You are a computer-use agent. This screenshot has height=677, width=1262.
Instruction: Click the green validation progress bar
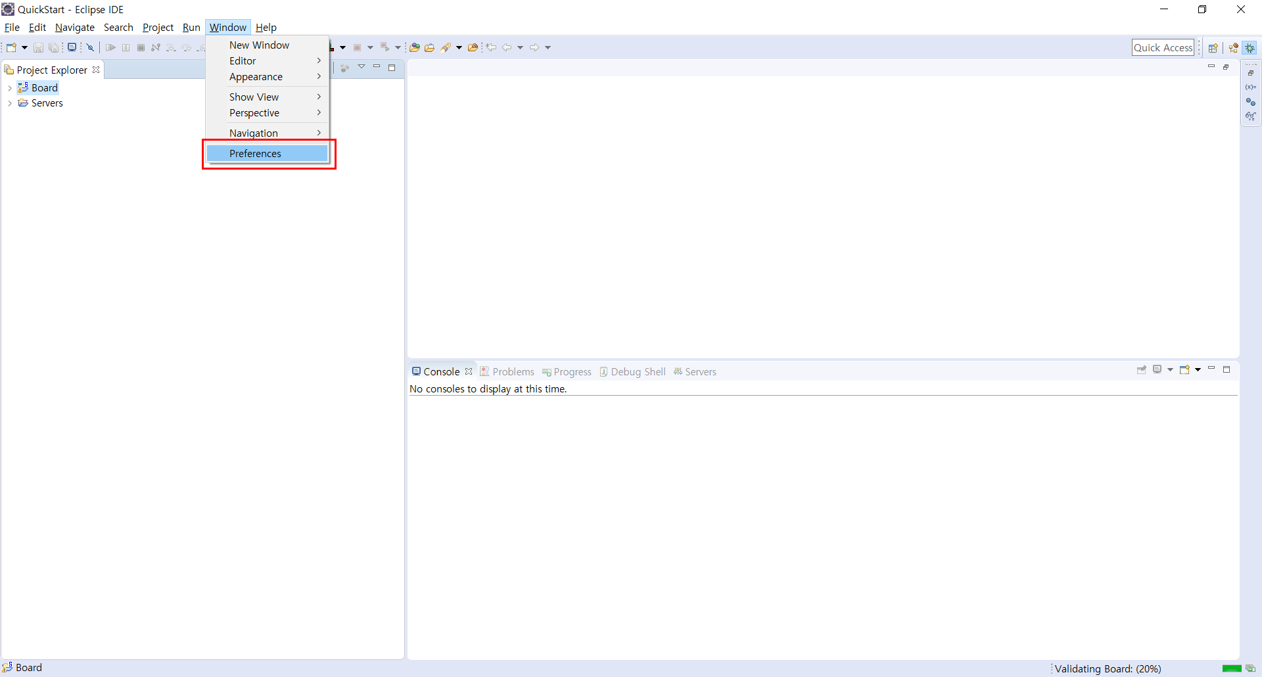click(x=1232, y=668)
